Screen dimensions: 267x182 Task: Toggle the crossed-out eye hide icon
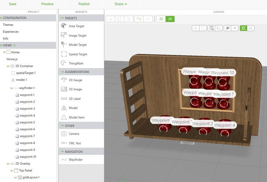(228, 28)
